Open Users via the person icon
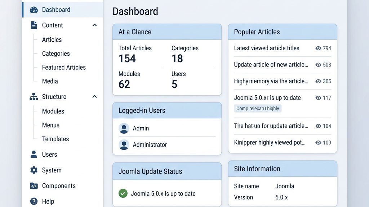The height and width of the screenshot is (207, 369). [34, 154]
